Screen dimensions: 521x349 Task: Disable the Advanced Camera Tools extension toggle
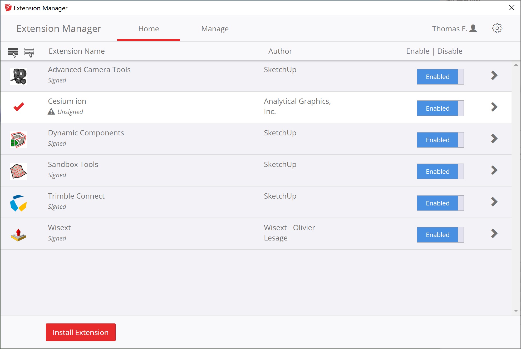(x=440, y=77)
